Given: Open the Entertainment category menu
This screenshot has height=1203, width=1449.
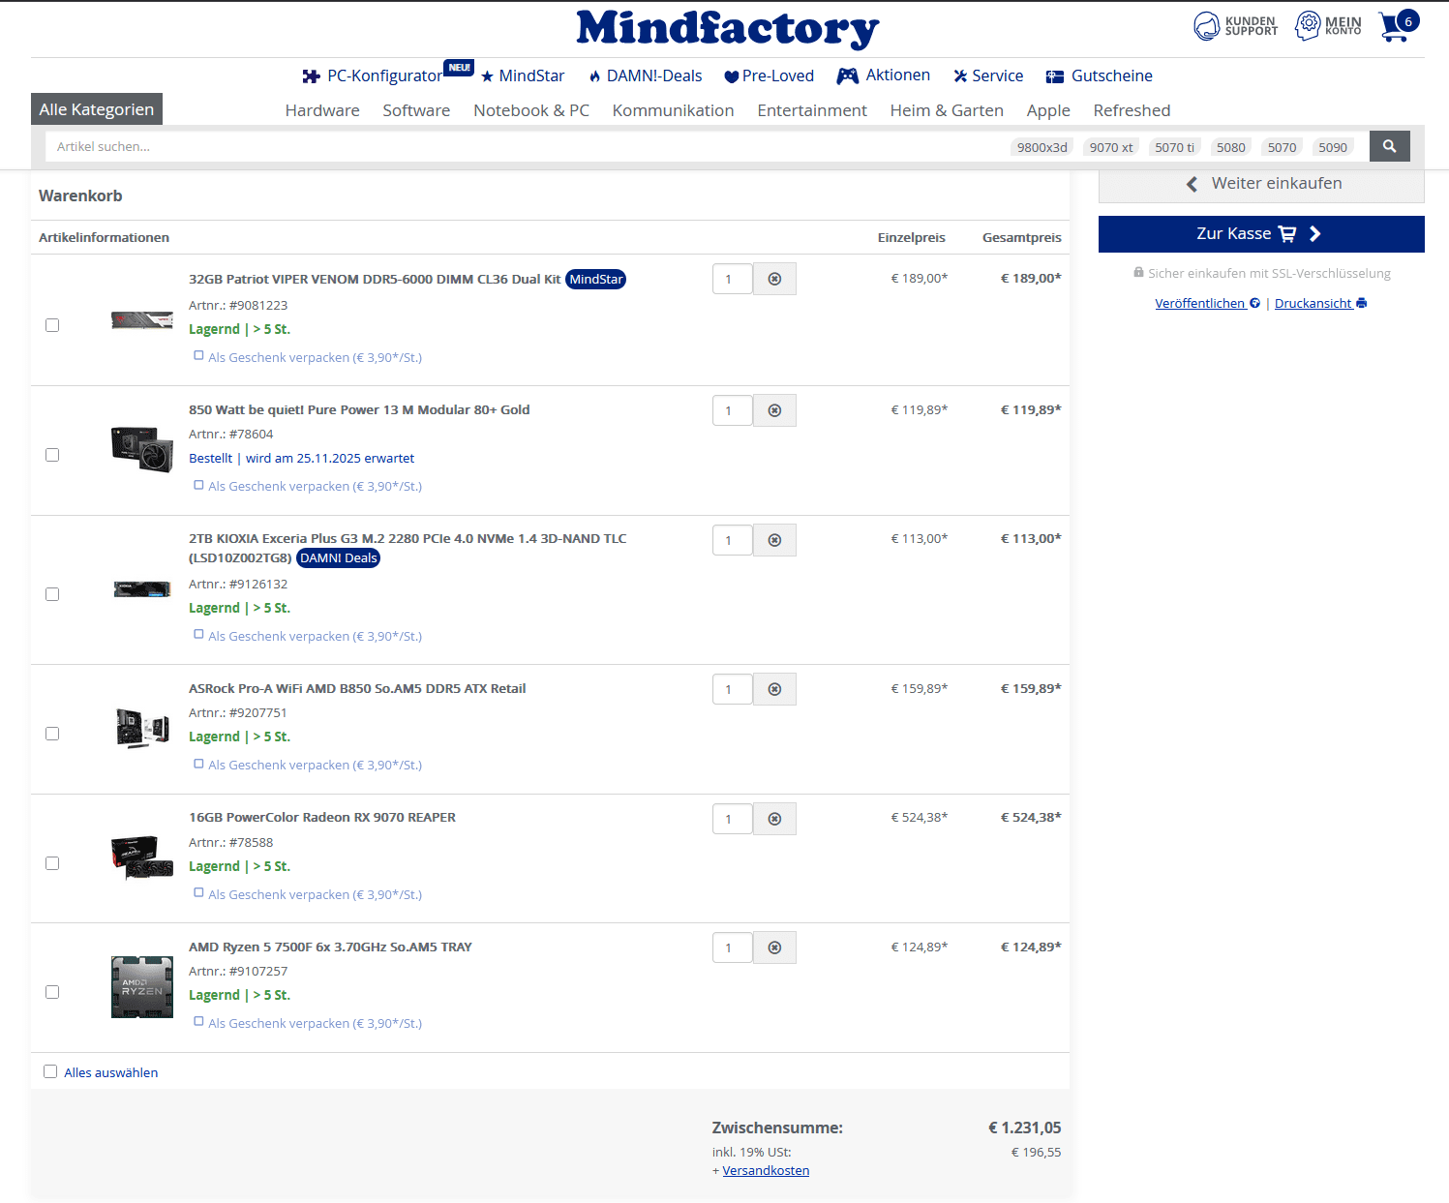Looking at the screenshot, I should tap(812, 110).
